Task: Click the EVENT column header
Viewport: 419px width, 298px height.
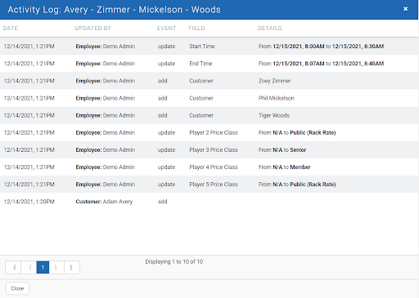Action: tap(166, 28)
